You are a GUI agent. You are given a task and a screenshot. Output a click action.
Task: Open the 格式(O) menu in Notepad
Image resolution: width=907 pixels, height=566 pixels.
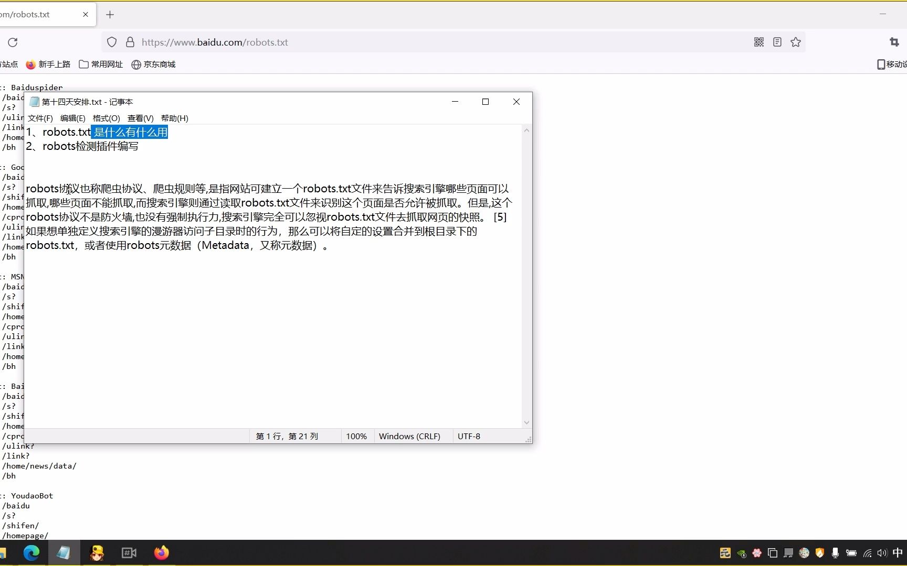point(106,118)
